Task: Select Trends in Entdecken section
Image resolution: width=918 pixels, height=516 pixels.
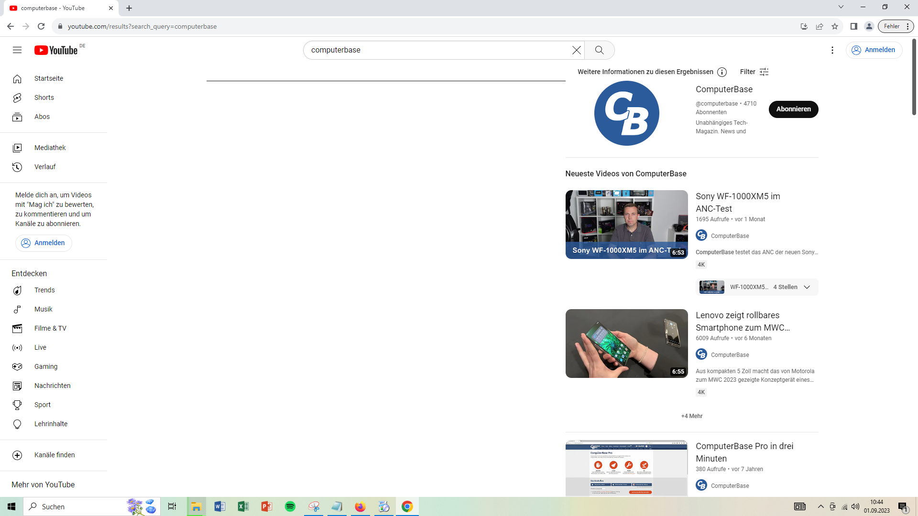Action: pos(44,290)
